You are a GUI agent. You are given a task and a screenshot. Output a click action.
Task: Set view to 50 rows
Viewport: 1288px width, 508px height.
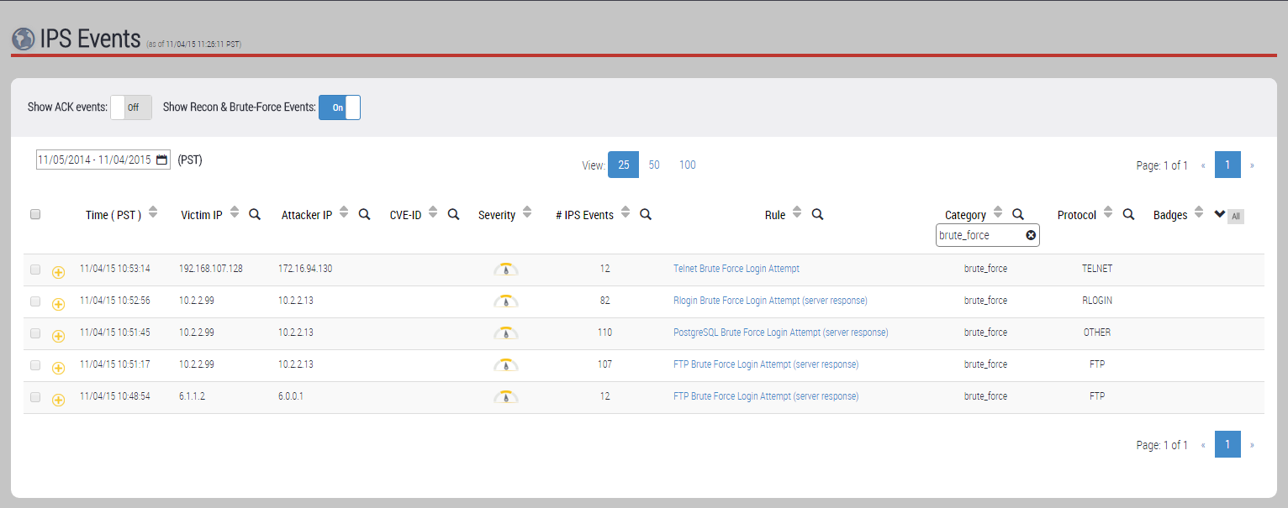click(x=654, y=165)
